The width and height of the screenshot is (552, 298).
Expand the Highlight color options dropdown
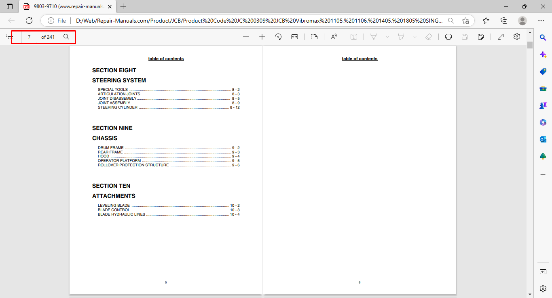(415, 37)
